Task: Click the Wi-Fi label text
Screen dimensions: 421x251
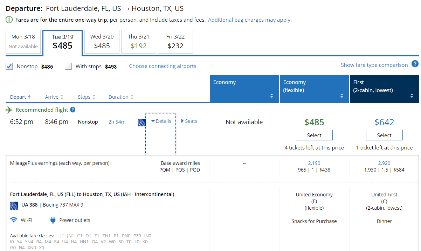Action: point(26,220)
